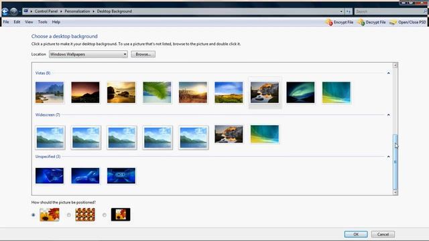The height and width of the screenshot is (241, 429).
Task: Pick the blue tunnel rings wallpaper in Unspecified
Action: click(121, 175)
